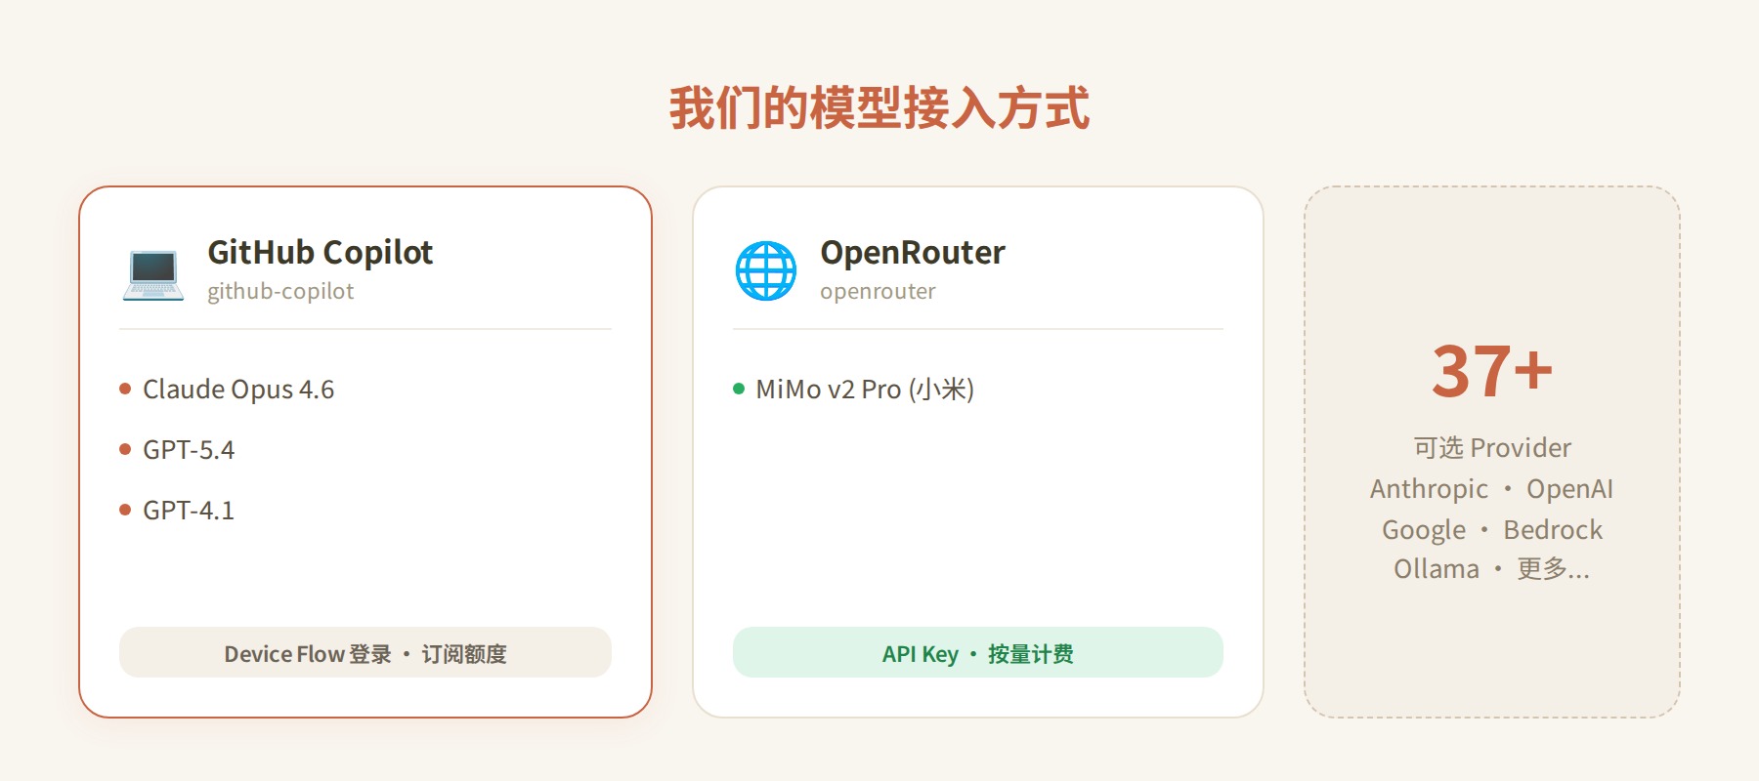
Task: Open the github-copilot provider label
Action: pyautogui.click(x=280, y=291)
